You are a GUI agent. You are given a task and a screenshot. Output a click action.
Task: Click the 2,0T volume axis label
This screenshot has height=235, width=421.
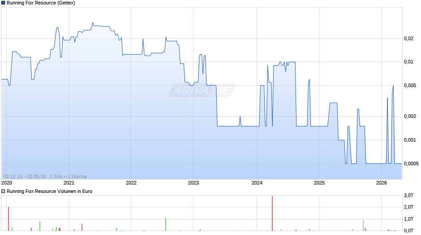tap(408, 207)
